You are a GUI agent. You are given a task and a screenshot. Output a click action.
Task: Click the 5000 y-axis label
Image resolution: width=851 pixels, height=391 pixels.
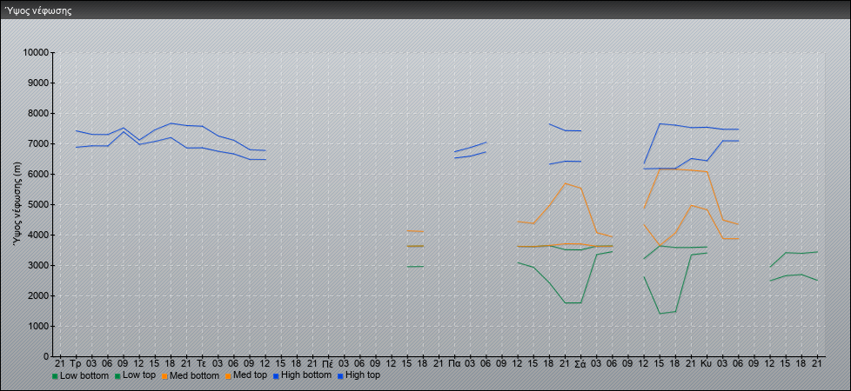[38, 204]
